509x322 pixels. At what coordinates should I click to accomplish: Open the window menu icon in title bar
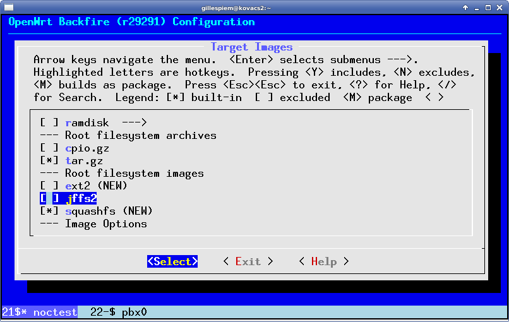coord(9,7)
